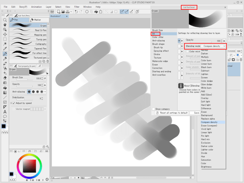Expand Opacity settings arrow in Sub Tool Detail
244x183 pixels.
pos(182,41)
